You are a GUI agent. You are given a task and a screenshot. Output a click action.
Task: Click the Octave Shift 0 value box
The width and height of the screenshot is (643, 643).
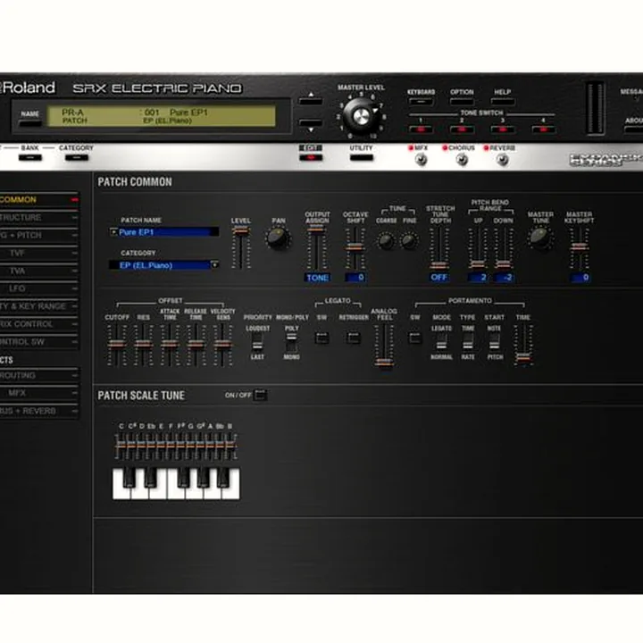tap(355, 278)
